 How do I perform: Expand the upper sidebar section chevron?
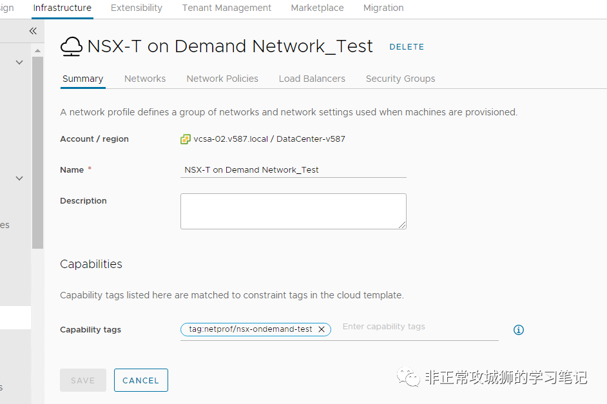19,63
